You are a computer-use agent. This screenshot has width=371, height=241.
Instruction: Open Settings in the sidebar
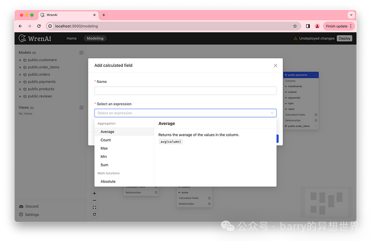pyautogui.click(x=32, y=215)
